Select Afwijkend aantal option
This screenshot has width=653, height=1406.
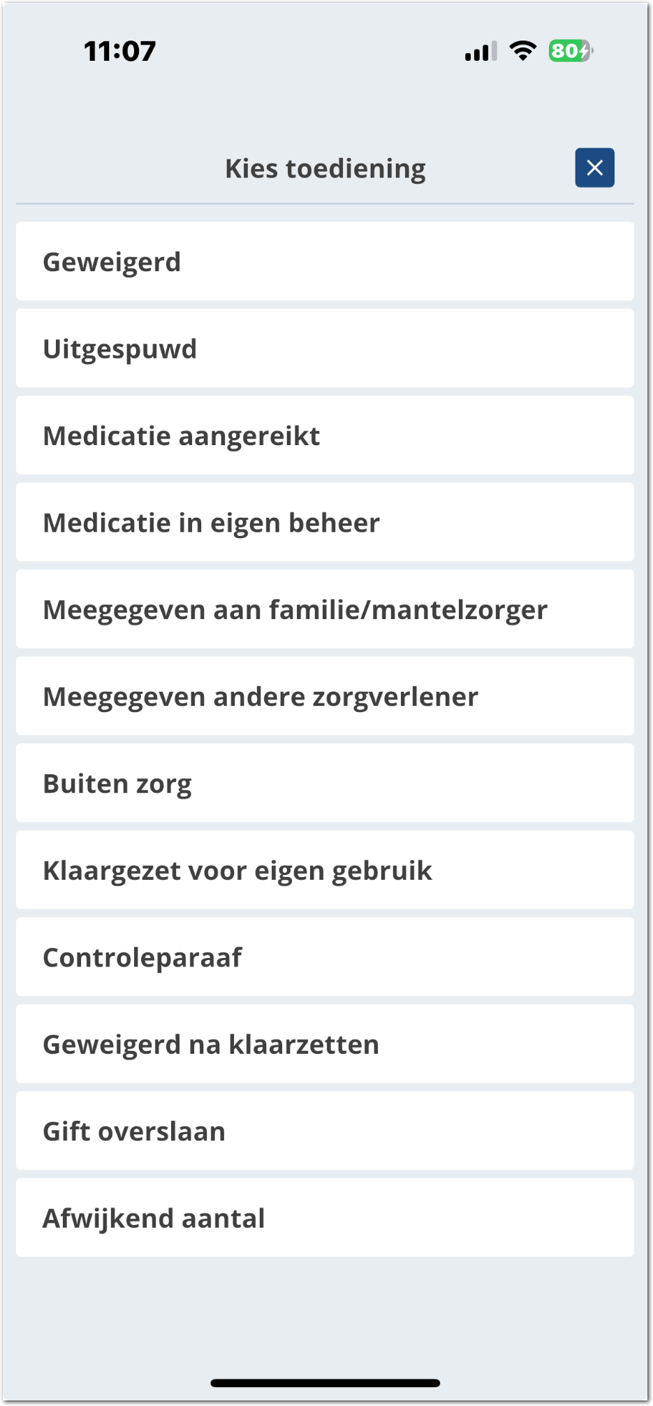pos(325,1218)
